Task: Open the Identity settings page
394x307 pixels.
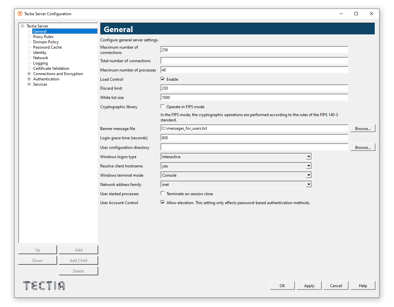Action: point(40,53)
